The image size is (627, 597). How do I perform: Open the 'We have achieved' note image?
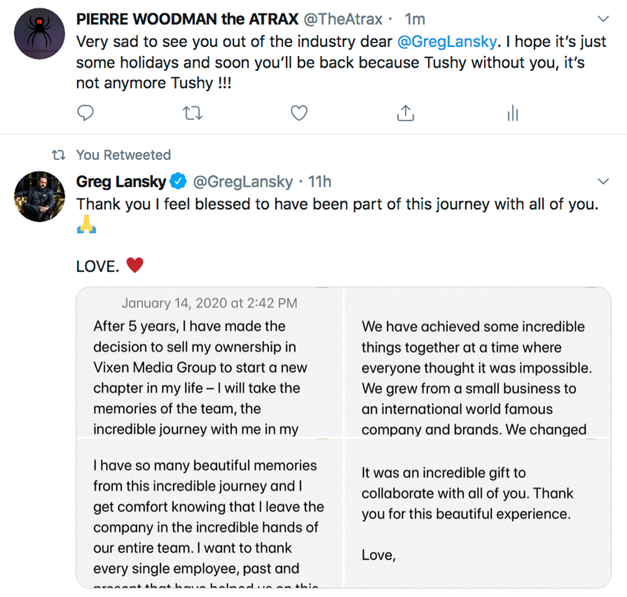click(x=477, y=362)
